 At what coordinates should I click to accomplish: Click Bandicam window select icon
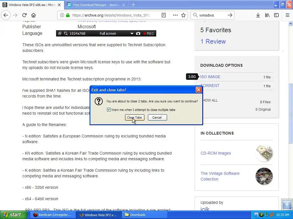click(60, 34)
